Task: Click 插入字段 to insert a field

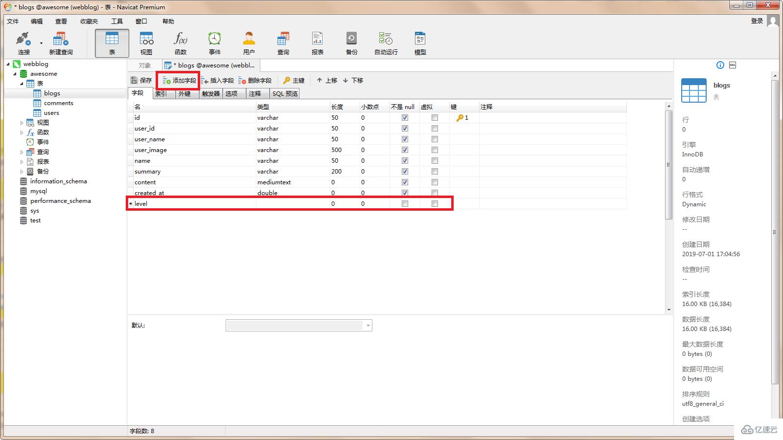Action: 217,80
